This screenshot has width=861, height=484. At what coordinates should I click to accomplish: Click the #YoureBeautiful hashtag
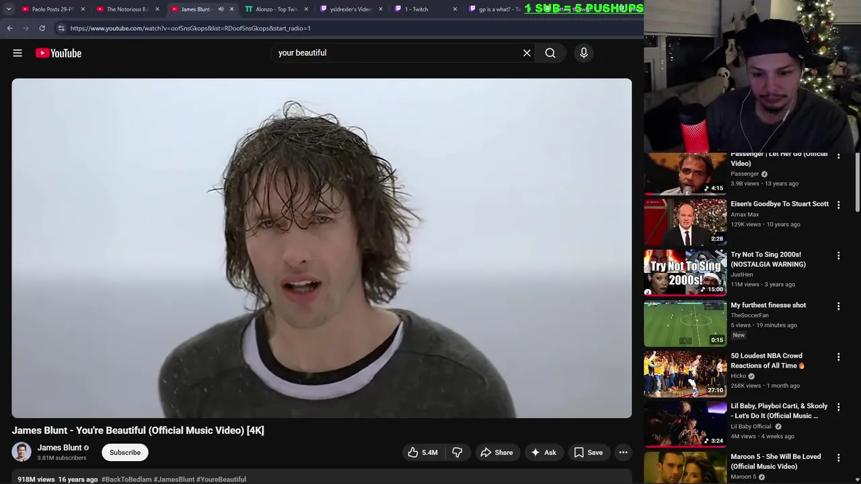point(221,479)
